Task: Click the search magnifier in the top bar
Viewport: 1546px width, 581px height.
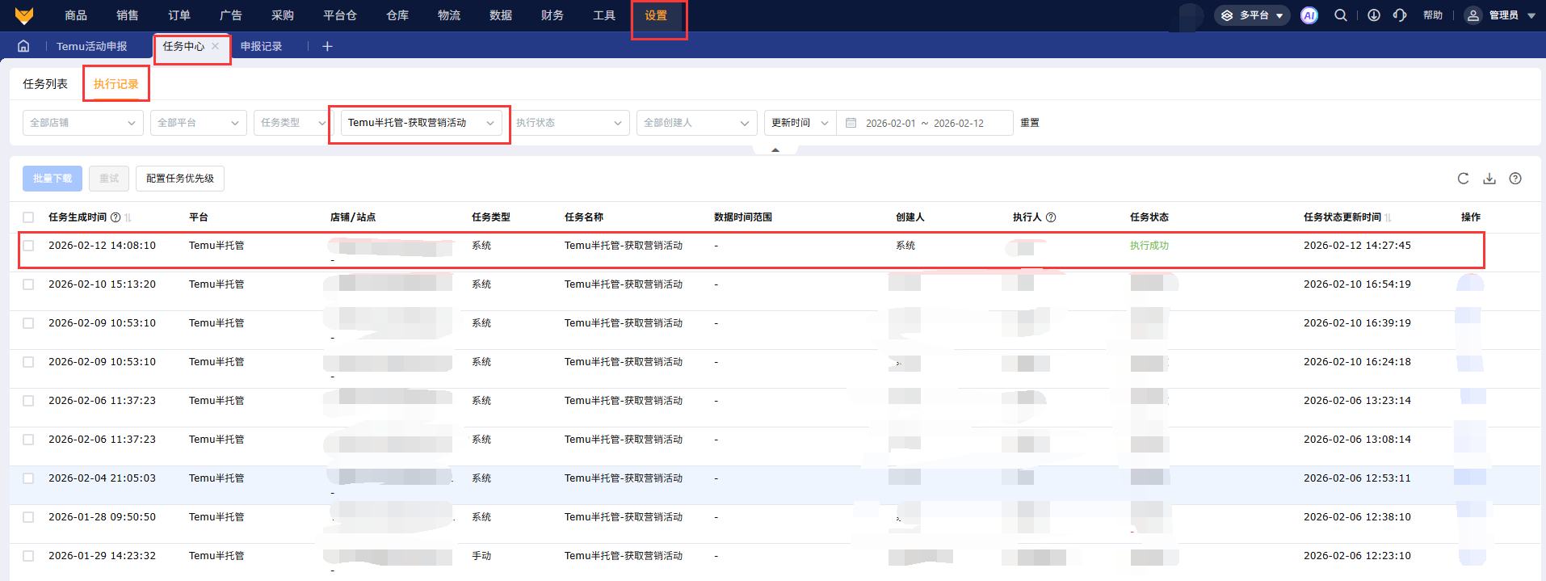Action: [x=1341, y=15]
